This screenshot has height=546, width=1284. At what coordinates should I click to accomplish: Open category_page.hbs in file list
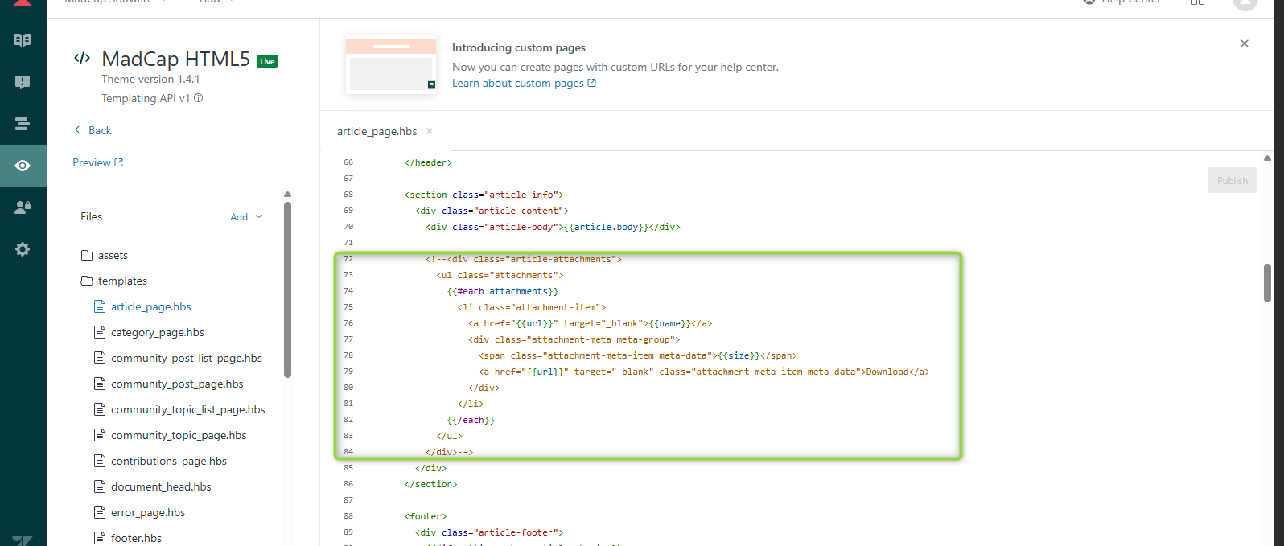[x=157, y=333]
